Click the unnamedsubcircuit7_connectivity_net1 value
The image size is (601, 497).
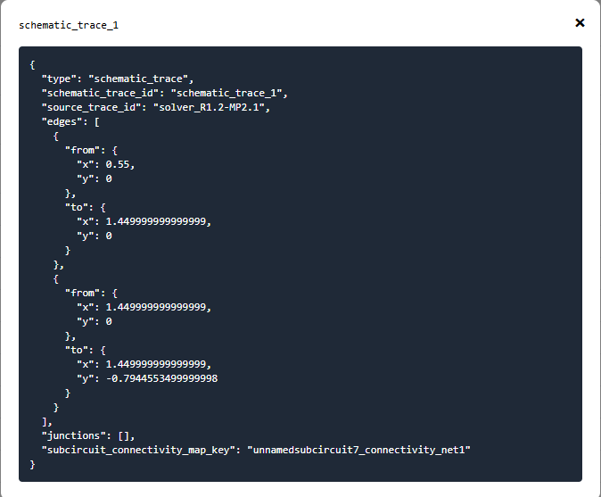click(x=359, y=450)
